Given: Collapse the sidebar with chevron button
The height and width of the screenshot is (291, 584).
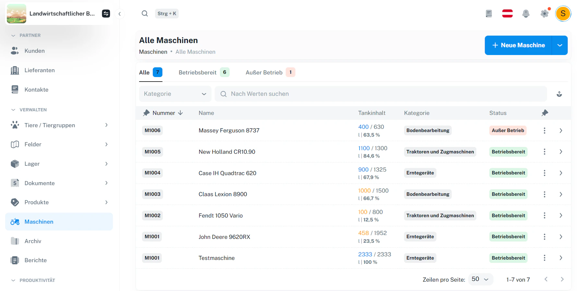Looking at the screenshot, I should tap(120, 14).
